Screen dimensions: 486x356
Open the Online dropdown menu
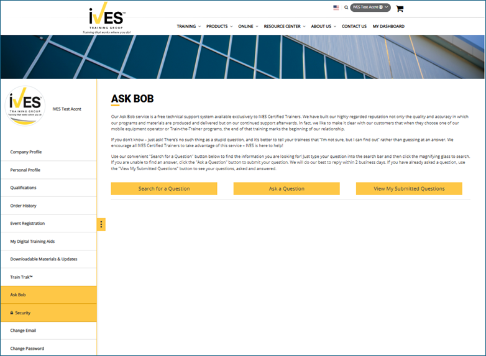coord(247,27)
